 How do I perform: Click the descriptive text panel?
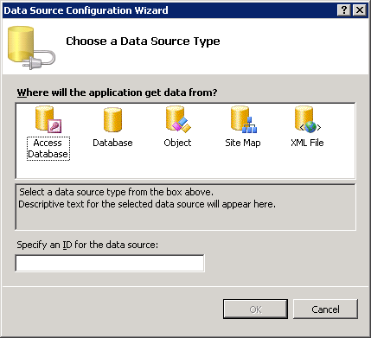click(x=185, y=207)
